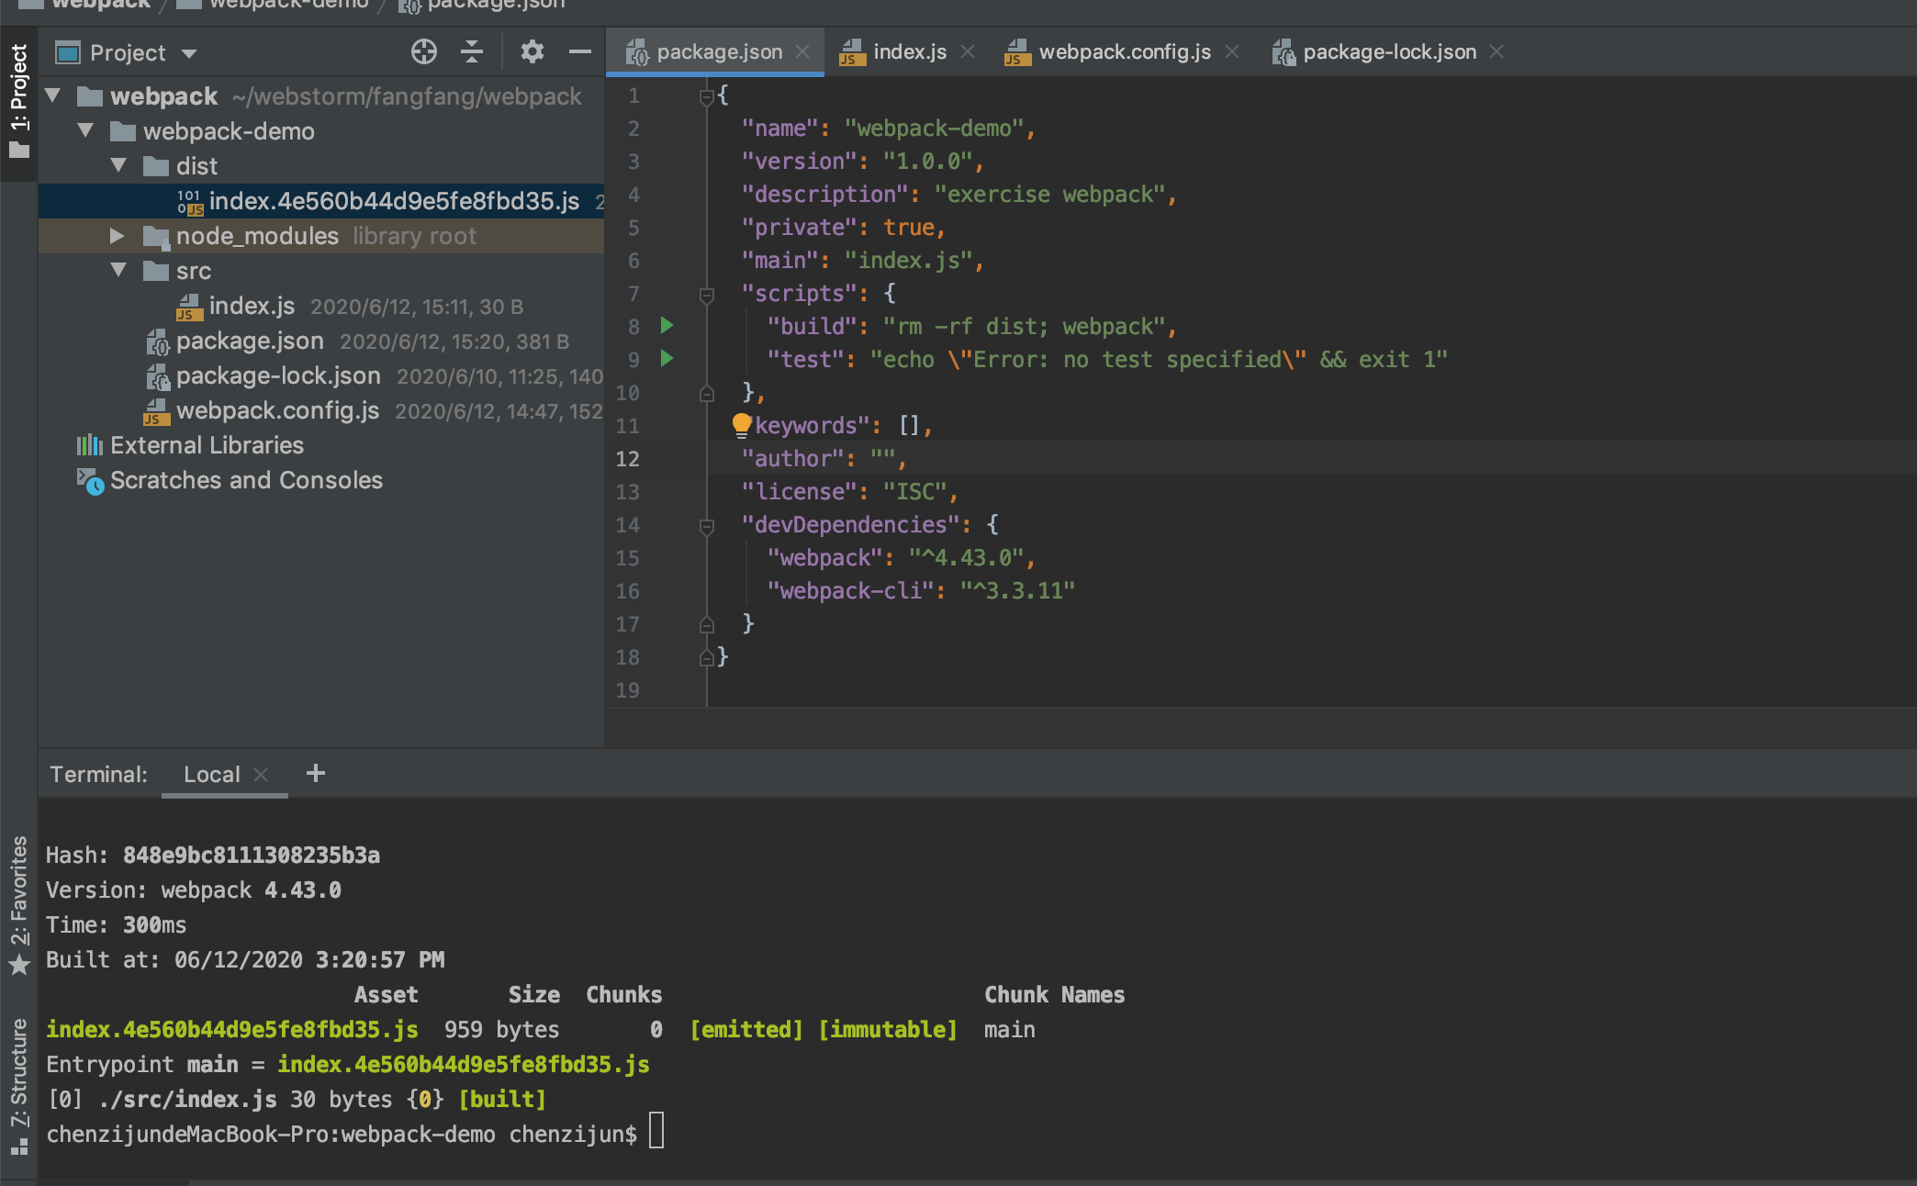Select dist/index.4e560b44d9e5fe8fbd35.js file
Image resolution: width=1917 pixels, height=1186 pixels.
pos(321,201)
